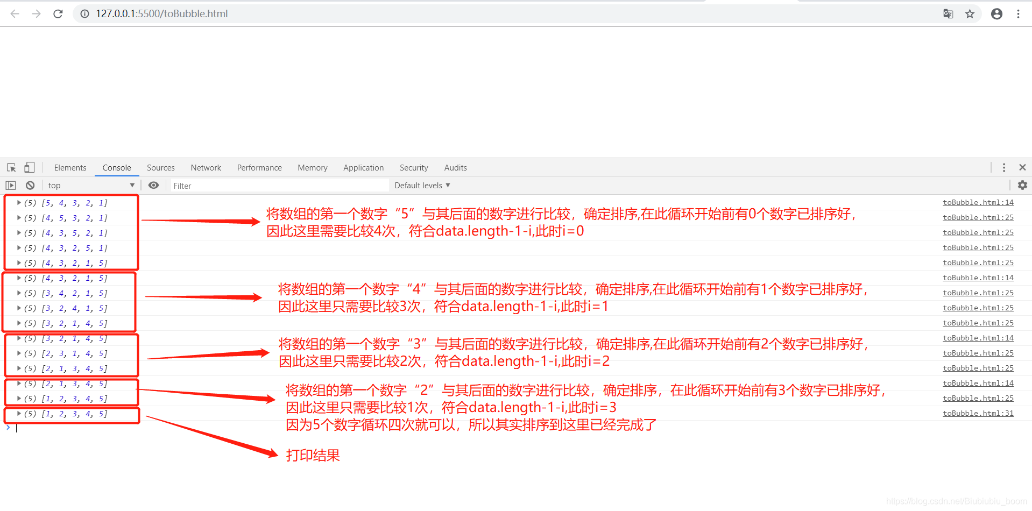
Task: Switch to the Console tab
Action: point(117,167)
